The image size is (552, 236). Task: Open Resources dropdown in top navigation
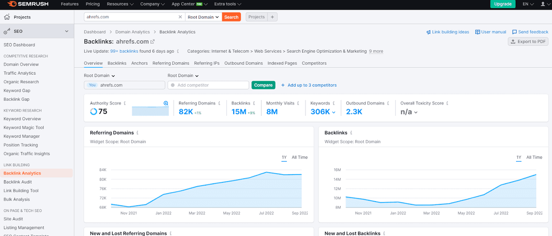[120, 4]
